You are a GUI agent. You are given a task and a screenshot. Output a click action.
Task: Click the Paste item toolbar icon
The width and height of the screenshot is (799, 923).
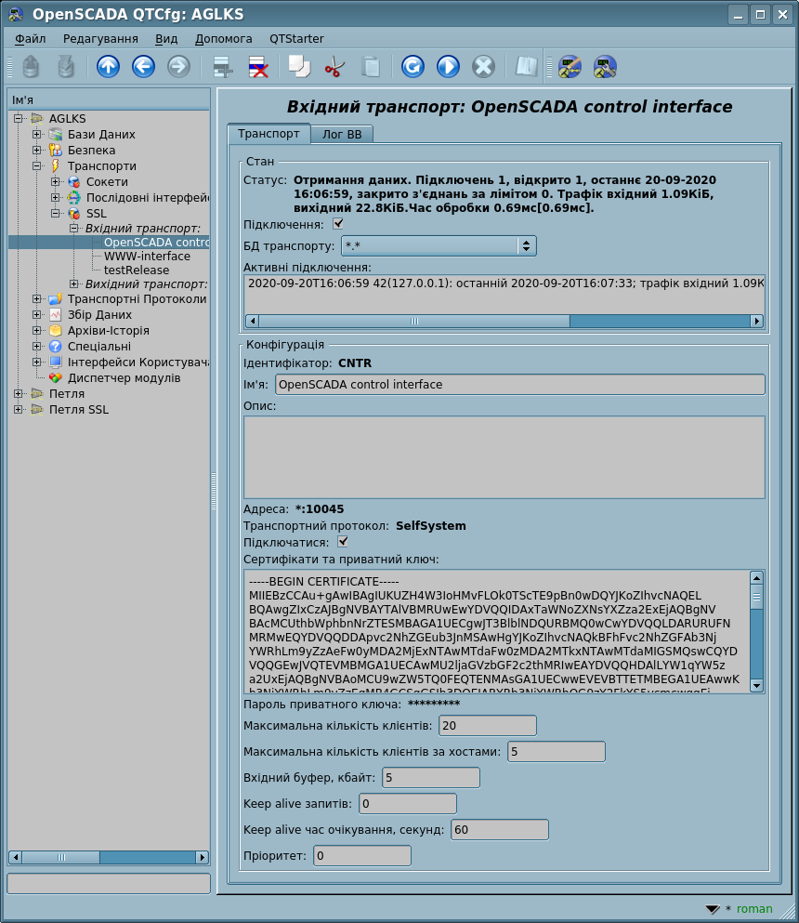[371, 67]
